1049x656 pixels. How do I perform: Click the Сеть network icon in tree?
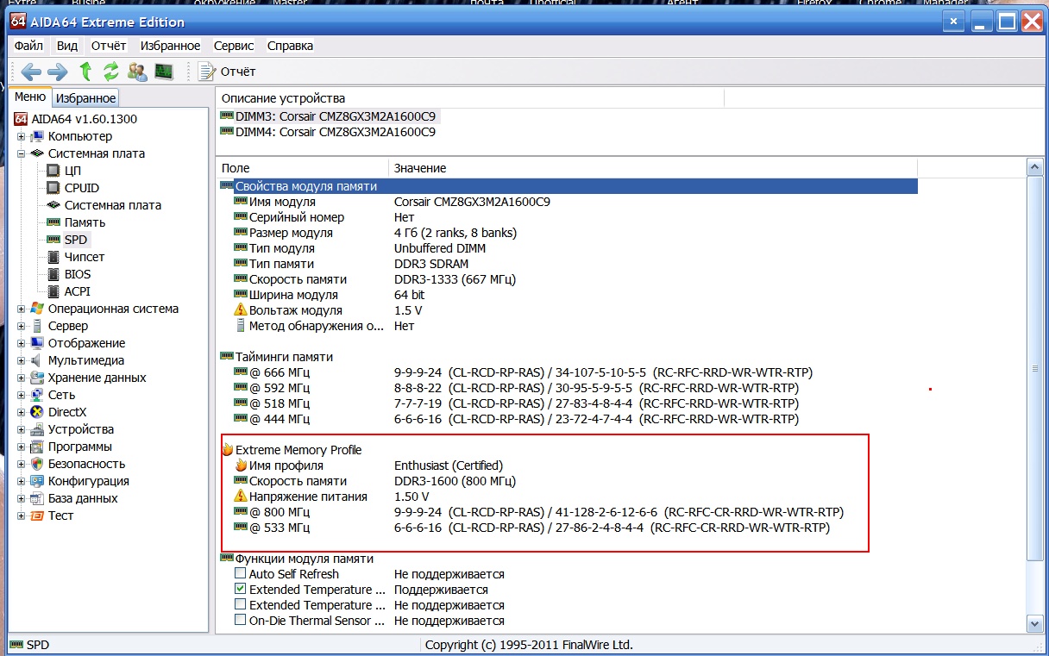(x=37, y=395)
